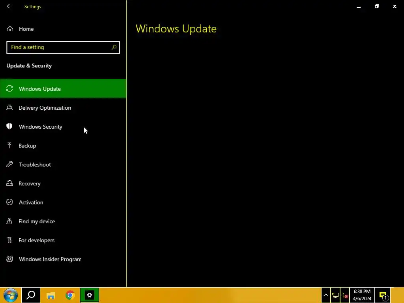404x303 pixels.
Task: Click the Recovery icon
Action: tap(9, 183)
